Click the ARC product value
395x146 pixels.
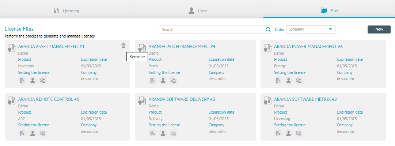tap(22, 119)
